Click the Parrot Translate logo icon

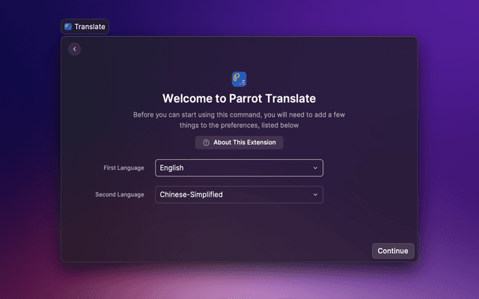[239, 78]
